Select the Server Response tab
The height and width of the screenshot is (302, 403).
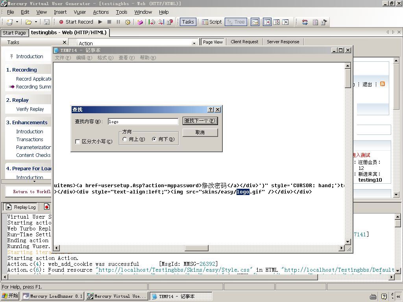pyautogui.click(x=283, y=42)
